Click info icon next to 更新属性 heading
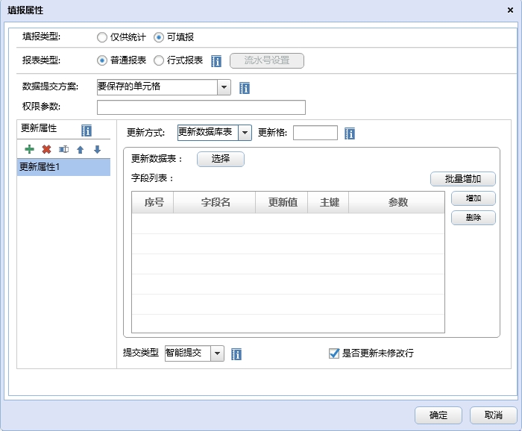Image resolution: width=522 pixels, height=431 pixels. pos(87,130)
